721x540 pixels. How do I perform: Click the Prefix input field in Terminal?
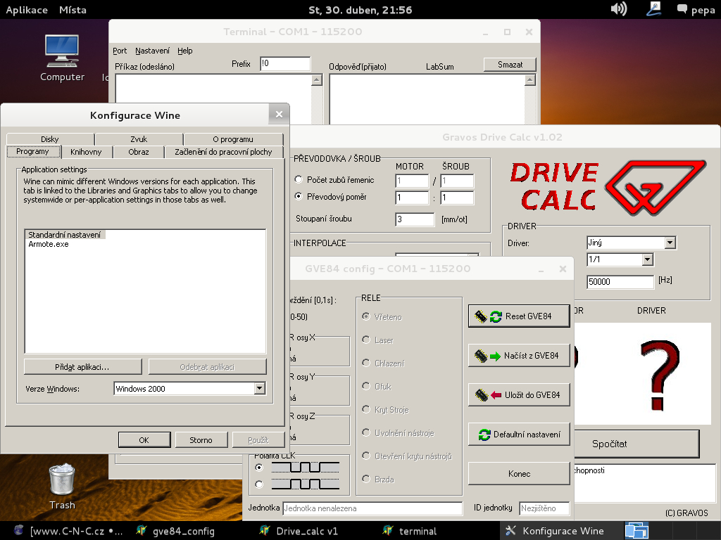pos(285,64)
